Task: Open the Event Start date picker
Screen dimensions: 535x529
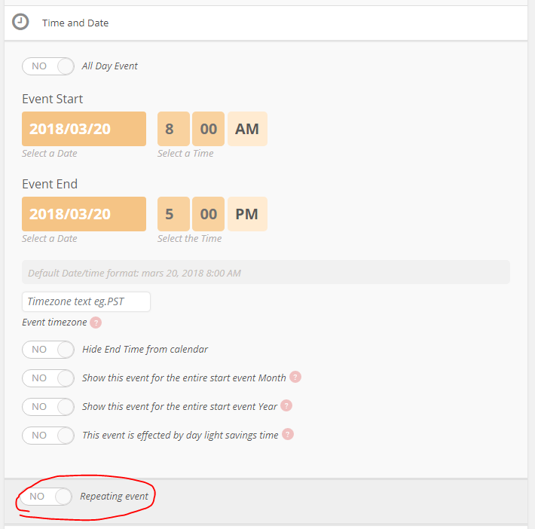Action: coord(84,129)
